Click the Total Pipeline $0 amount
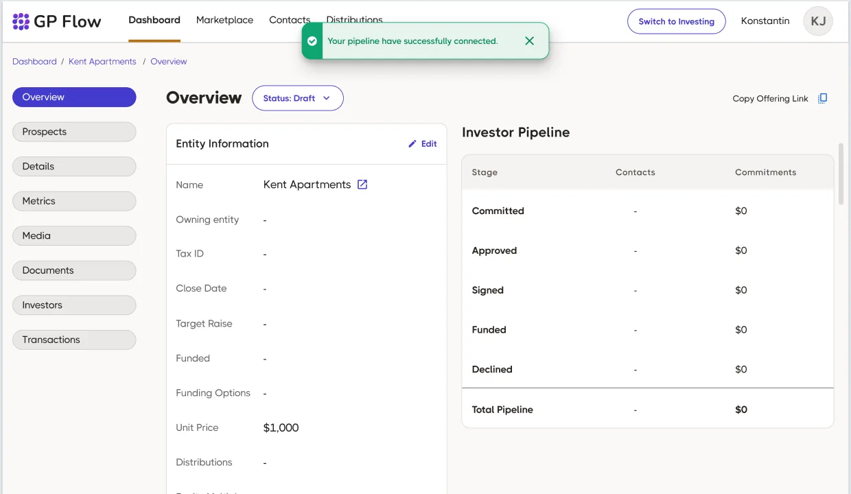Viewport: 851px width, 494px height. [741, 410]
